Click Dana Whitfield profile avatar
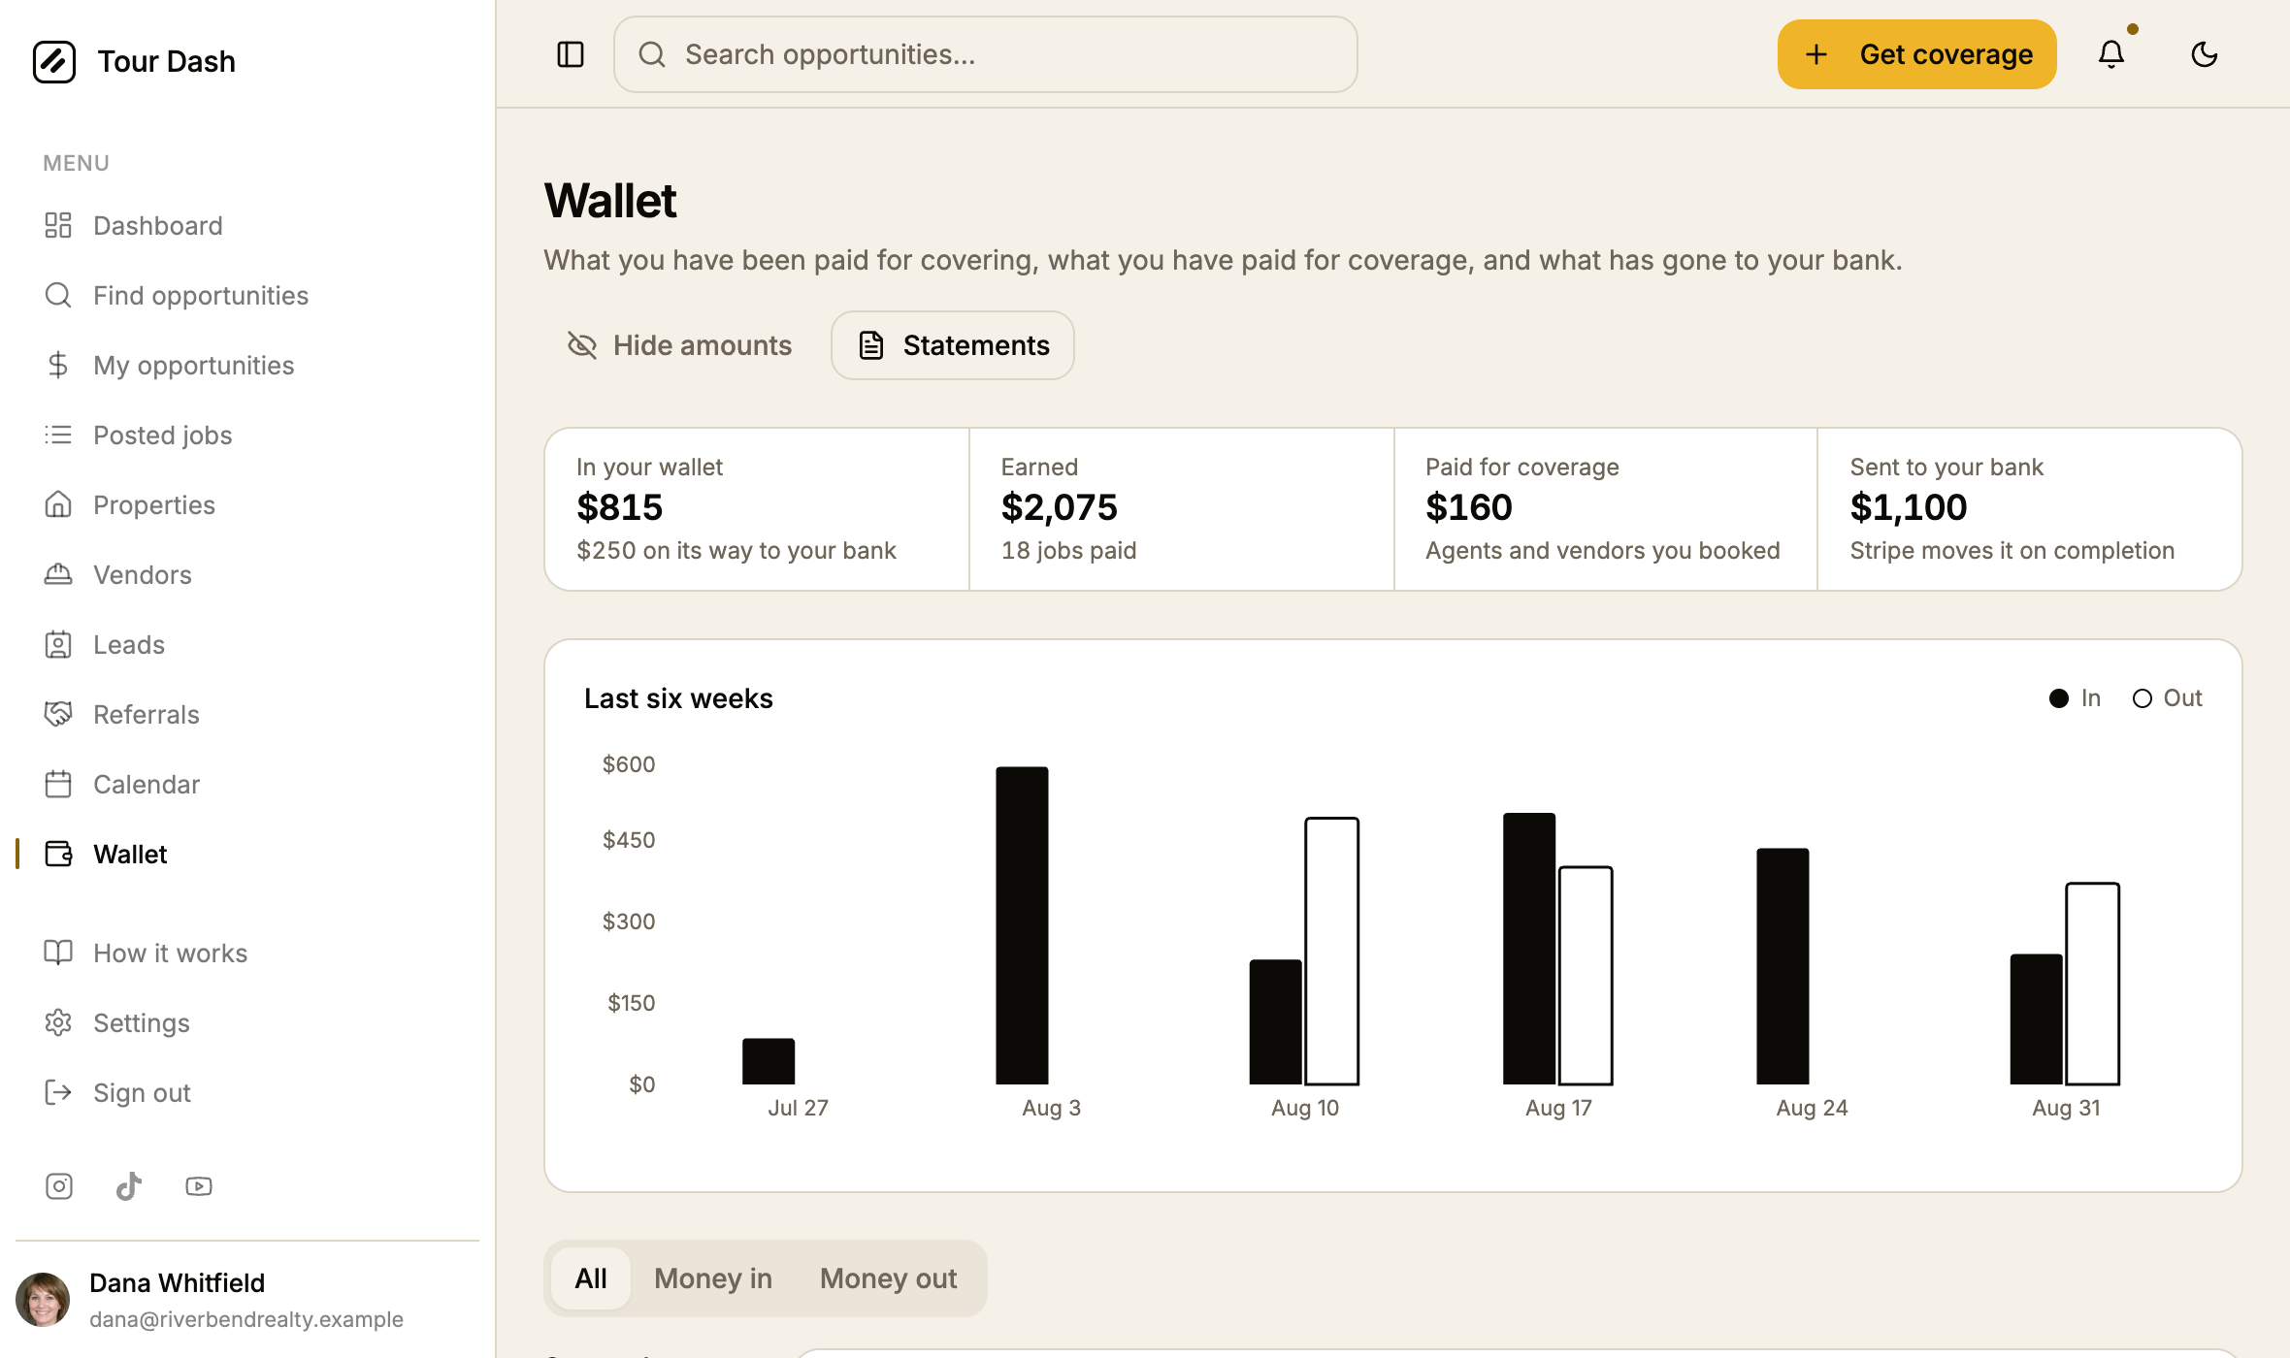This screenshot has height=1358, width=2290. (x=43, y=1300)
